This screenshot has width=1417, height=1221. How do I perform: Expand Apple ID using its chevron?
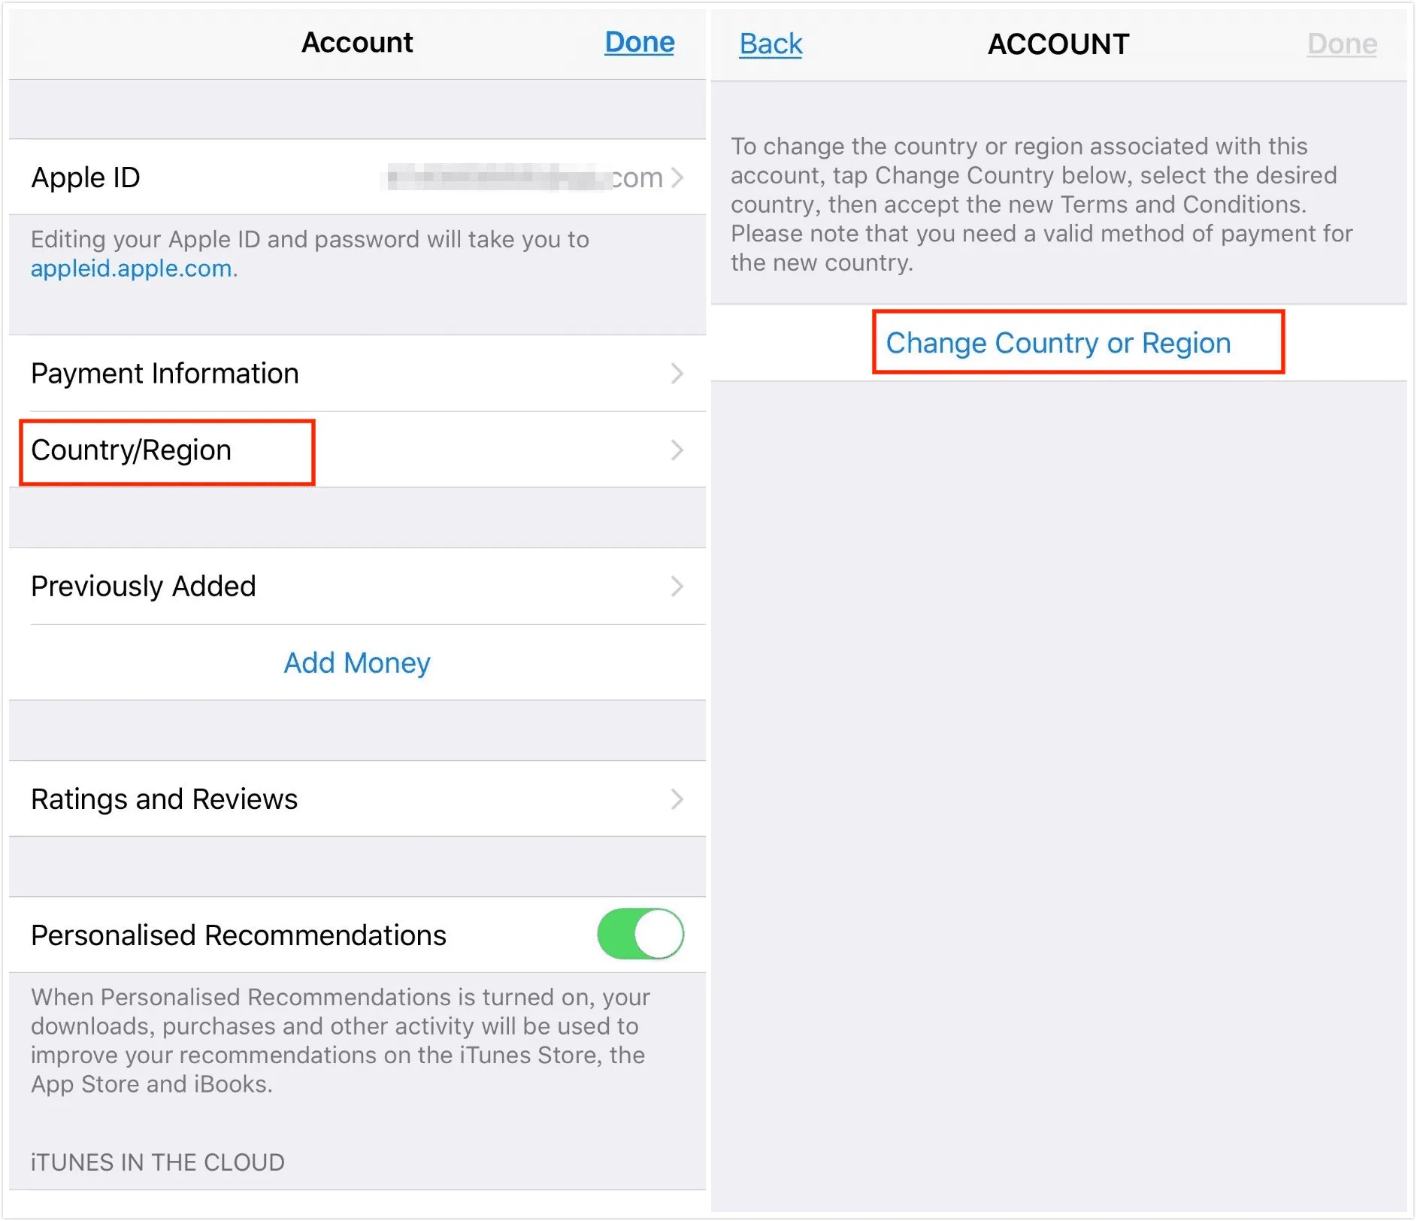click(x=677, y=178)
